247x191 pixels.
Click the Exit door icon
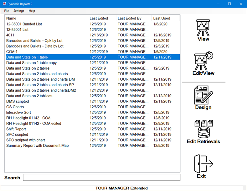pyautogui.click(x=203, y=163)
